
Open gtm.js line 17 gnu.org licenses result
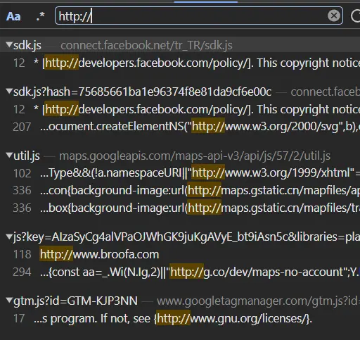180,318
